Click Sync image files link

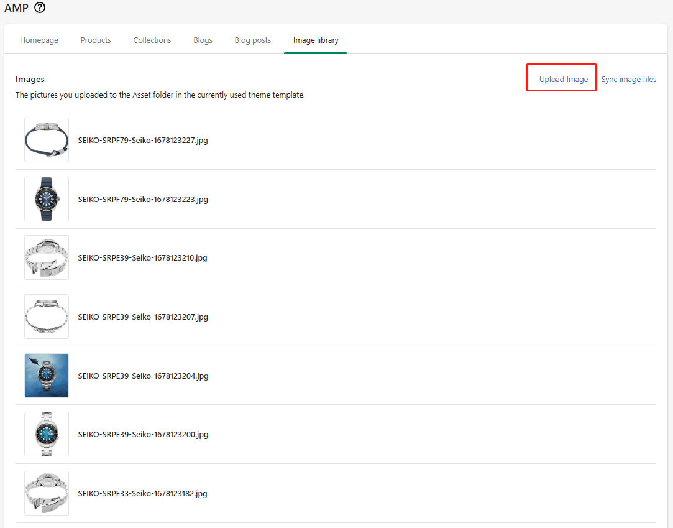coord(628,79)
